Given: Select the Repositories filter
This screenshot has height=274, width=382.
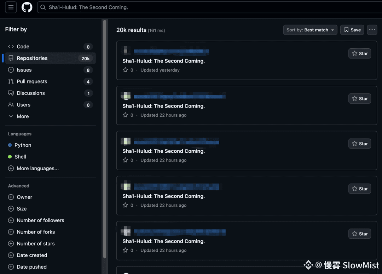Looking at the screenshot, I should [51, 58].
